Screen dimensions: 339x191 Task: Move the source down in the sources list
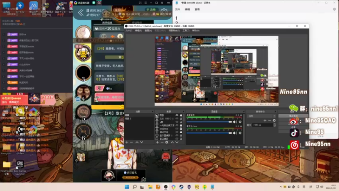pyautogui.click(x=177, y=142)
